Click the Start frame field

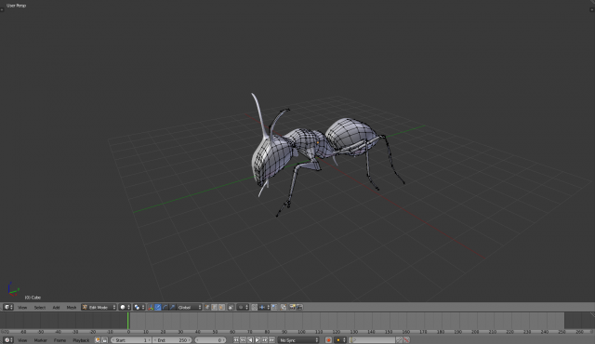click(131, 340)
